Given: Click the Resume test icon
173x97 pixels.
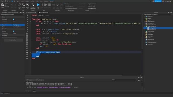Looking at the screenshot, I should tap(45, 5).
